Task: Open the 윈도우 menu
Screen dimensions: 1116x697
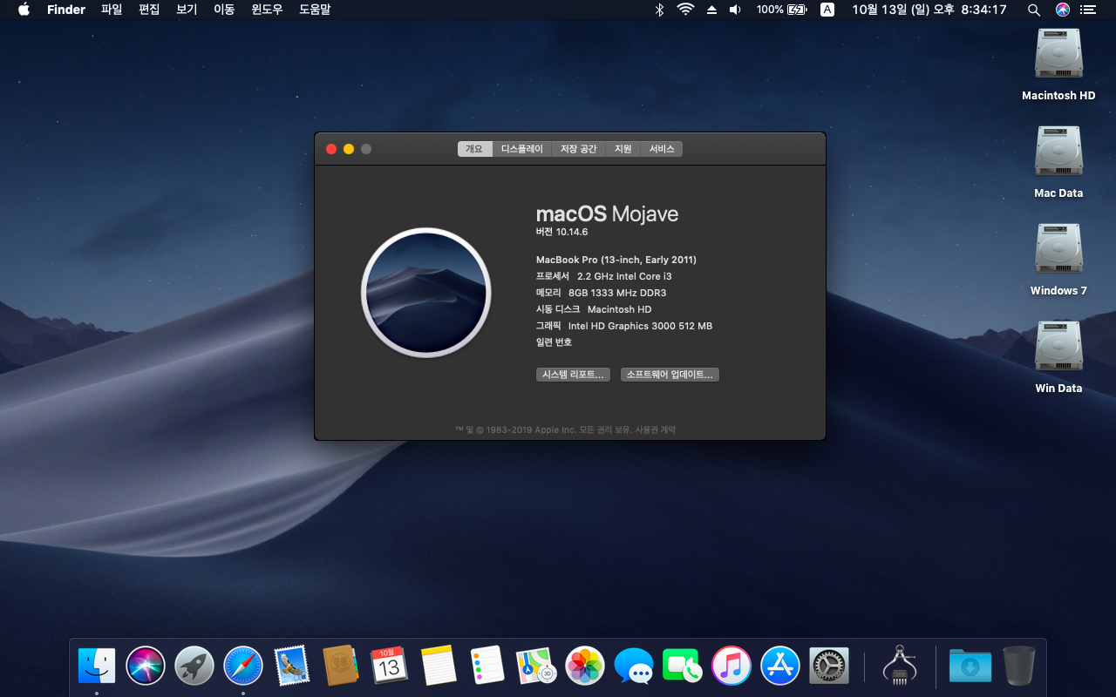Action: [267, 10]
